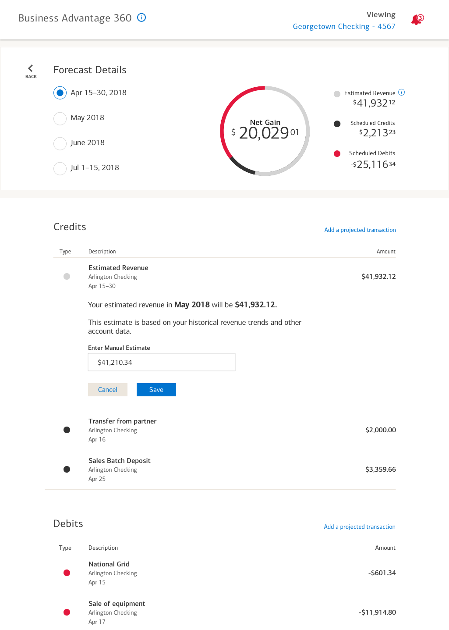The height and width of the screenshot is (630, 449).
Task: Click the Enter Manual Estimate input field
Action: tap(162, 362)
